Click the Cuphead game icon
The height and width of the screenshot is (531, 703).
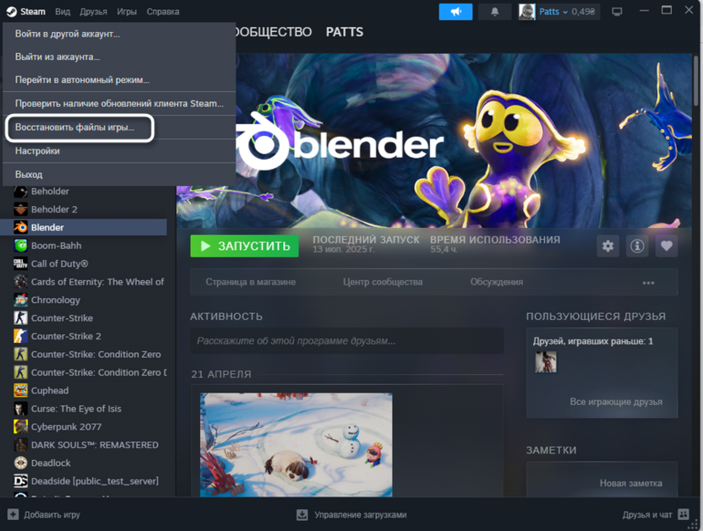pos(20,390)
